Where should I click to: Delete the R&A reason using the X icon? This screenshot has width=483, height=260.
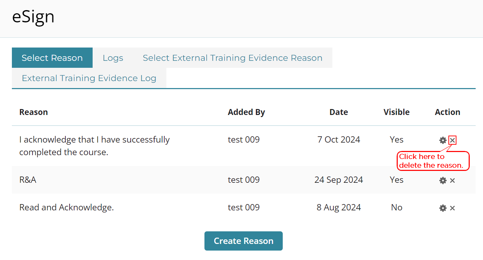[452, 181]
